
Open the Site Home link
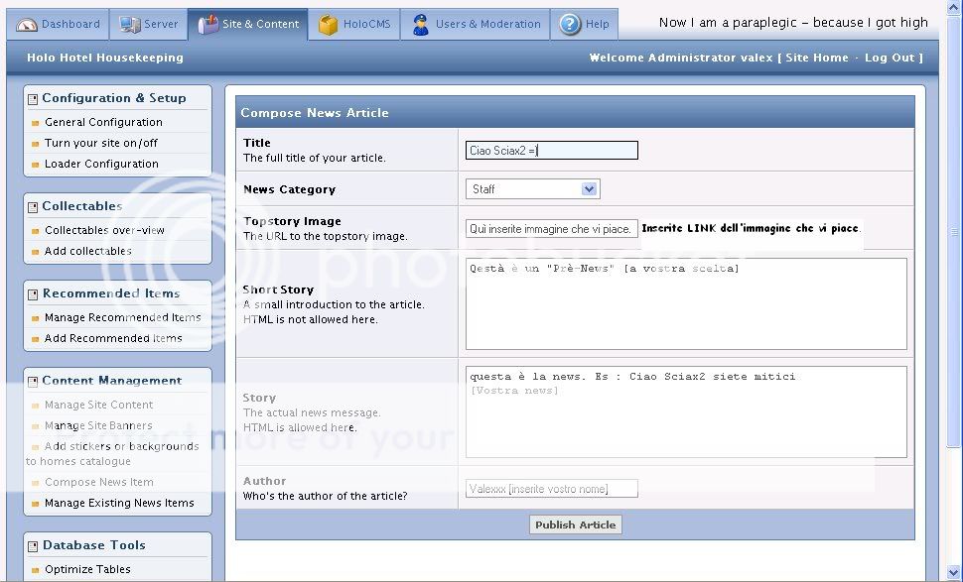click(x=816, y=58)
